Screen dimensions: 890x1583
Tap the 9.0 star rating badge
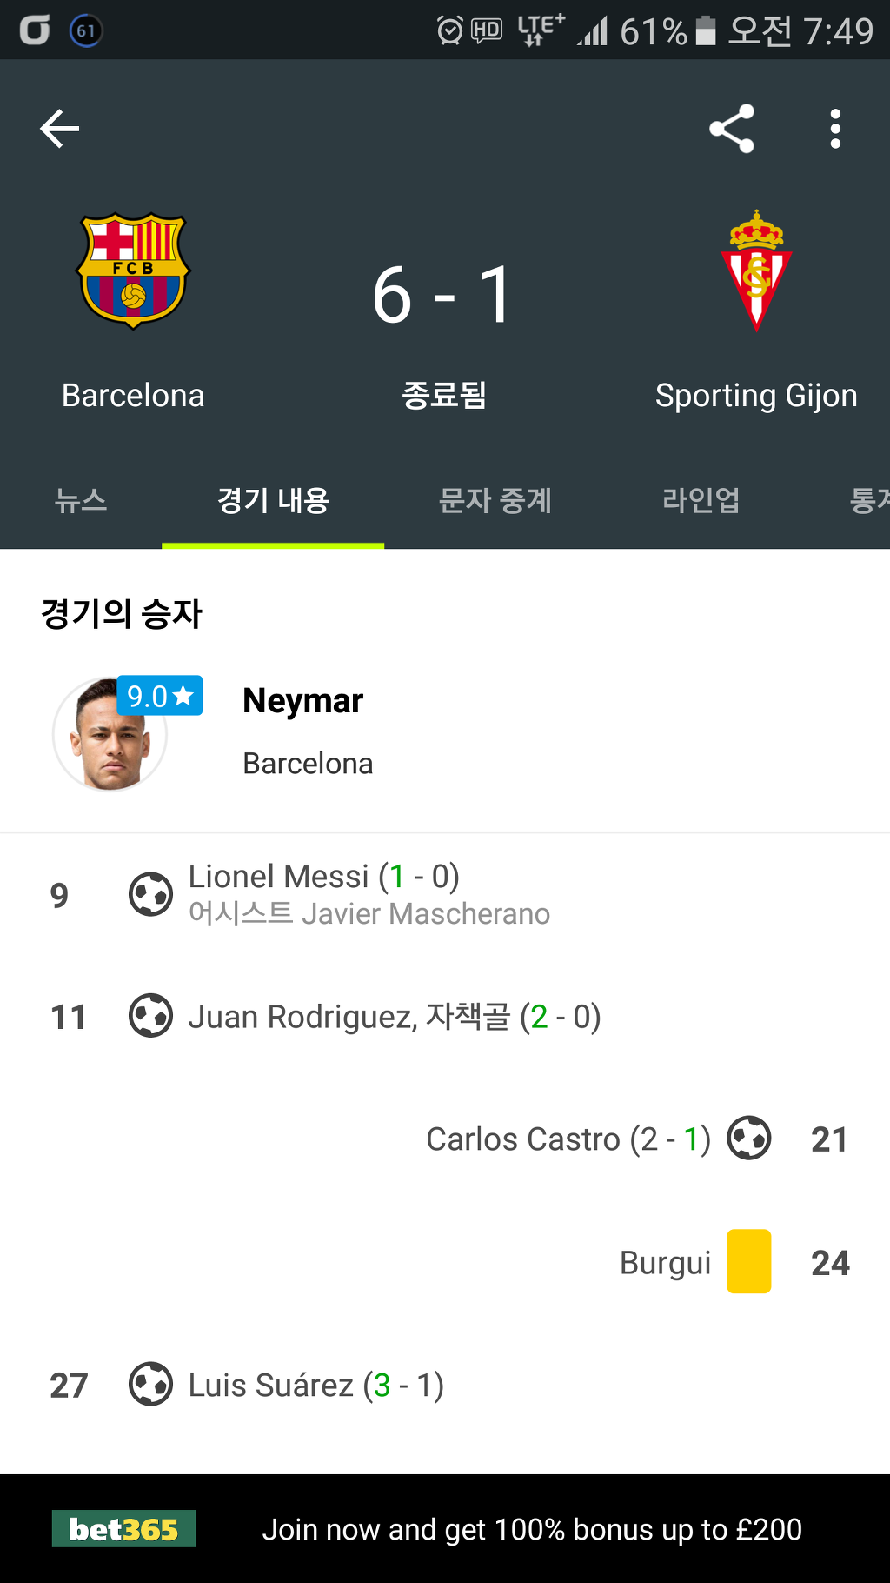160,696
